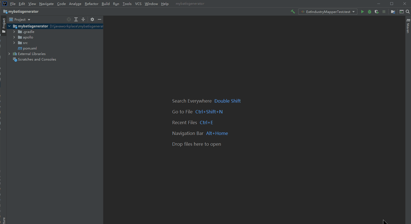
Task: Run the test with coverage icon
Action: point(376,12)
